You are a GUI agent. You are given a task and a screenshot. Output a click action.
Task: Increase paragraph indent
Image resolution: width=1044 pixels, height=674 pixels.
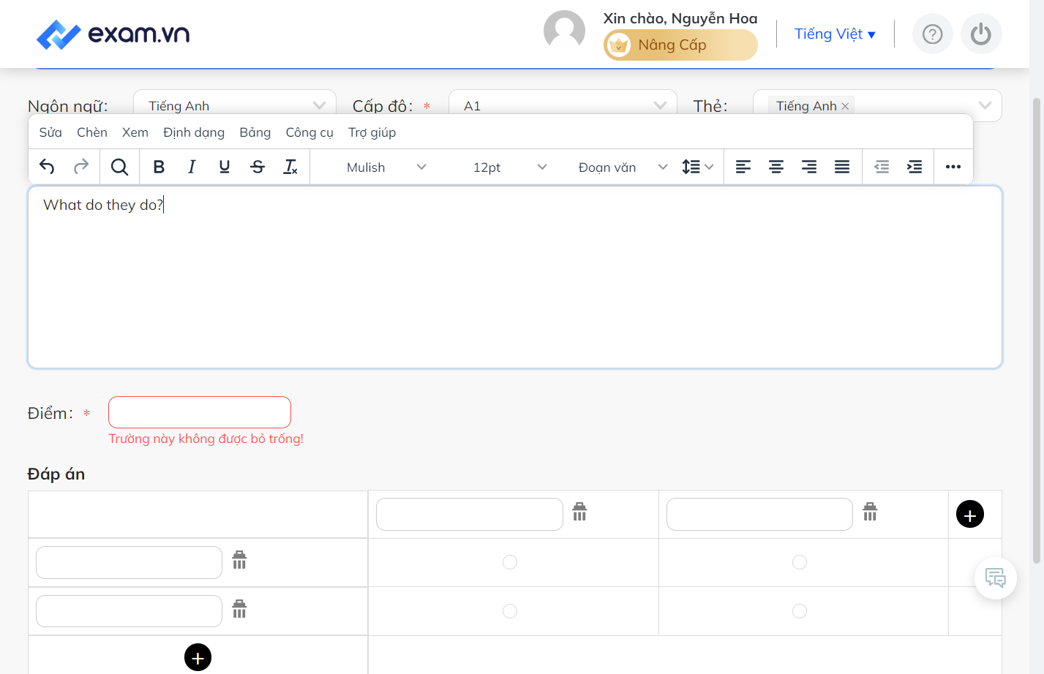point(915,167)
